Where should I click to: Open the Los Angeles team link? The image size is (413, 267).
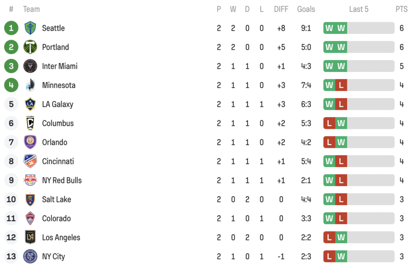point(61,238)
